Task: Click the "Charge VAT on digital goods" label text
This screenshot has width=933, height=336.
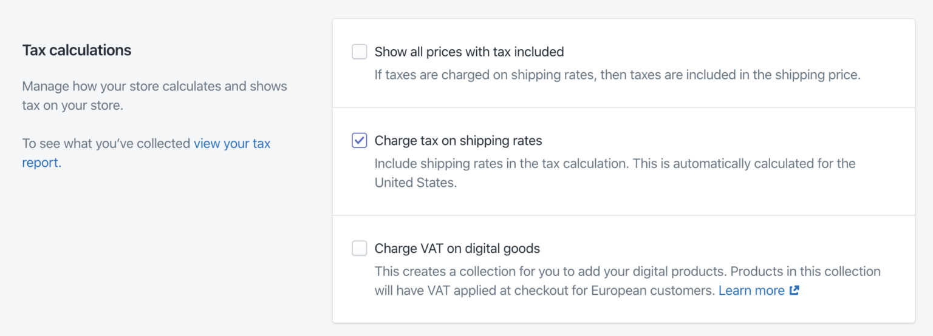Action: [x=457, y=248]
